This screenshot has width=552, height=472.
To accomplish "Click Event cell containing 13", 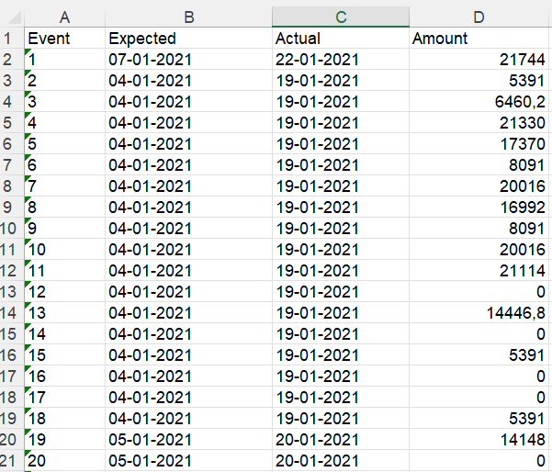I will click(65, 312).
